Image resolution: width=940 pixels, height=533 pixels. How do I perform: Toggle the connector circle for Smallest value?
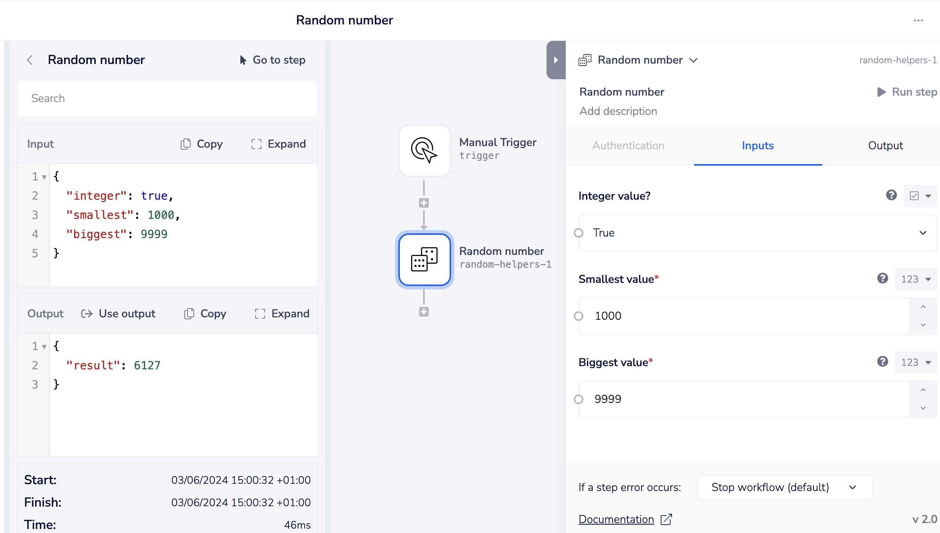tap(579, 316)
